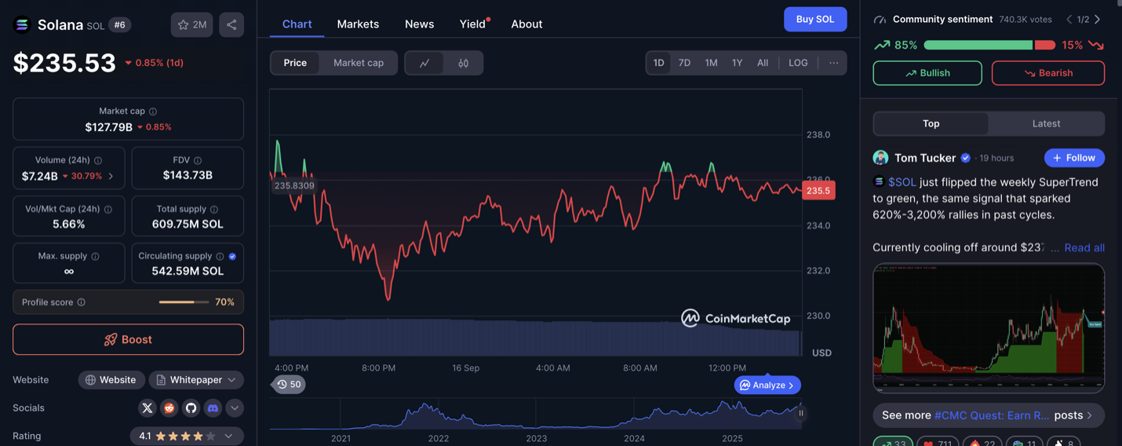This screenshot has width=1122, height=446.
Task: Open the Discord social icon
Action: pos(213,408)
